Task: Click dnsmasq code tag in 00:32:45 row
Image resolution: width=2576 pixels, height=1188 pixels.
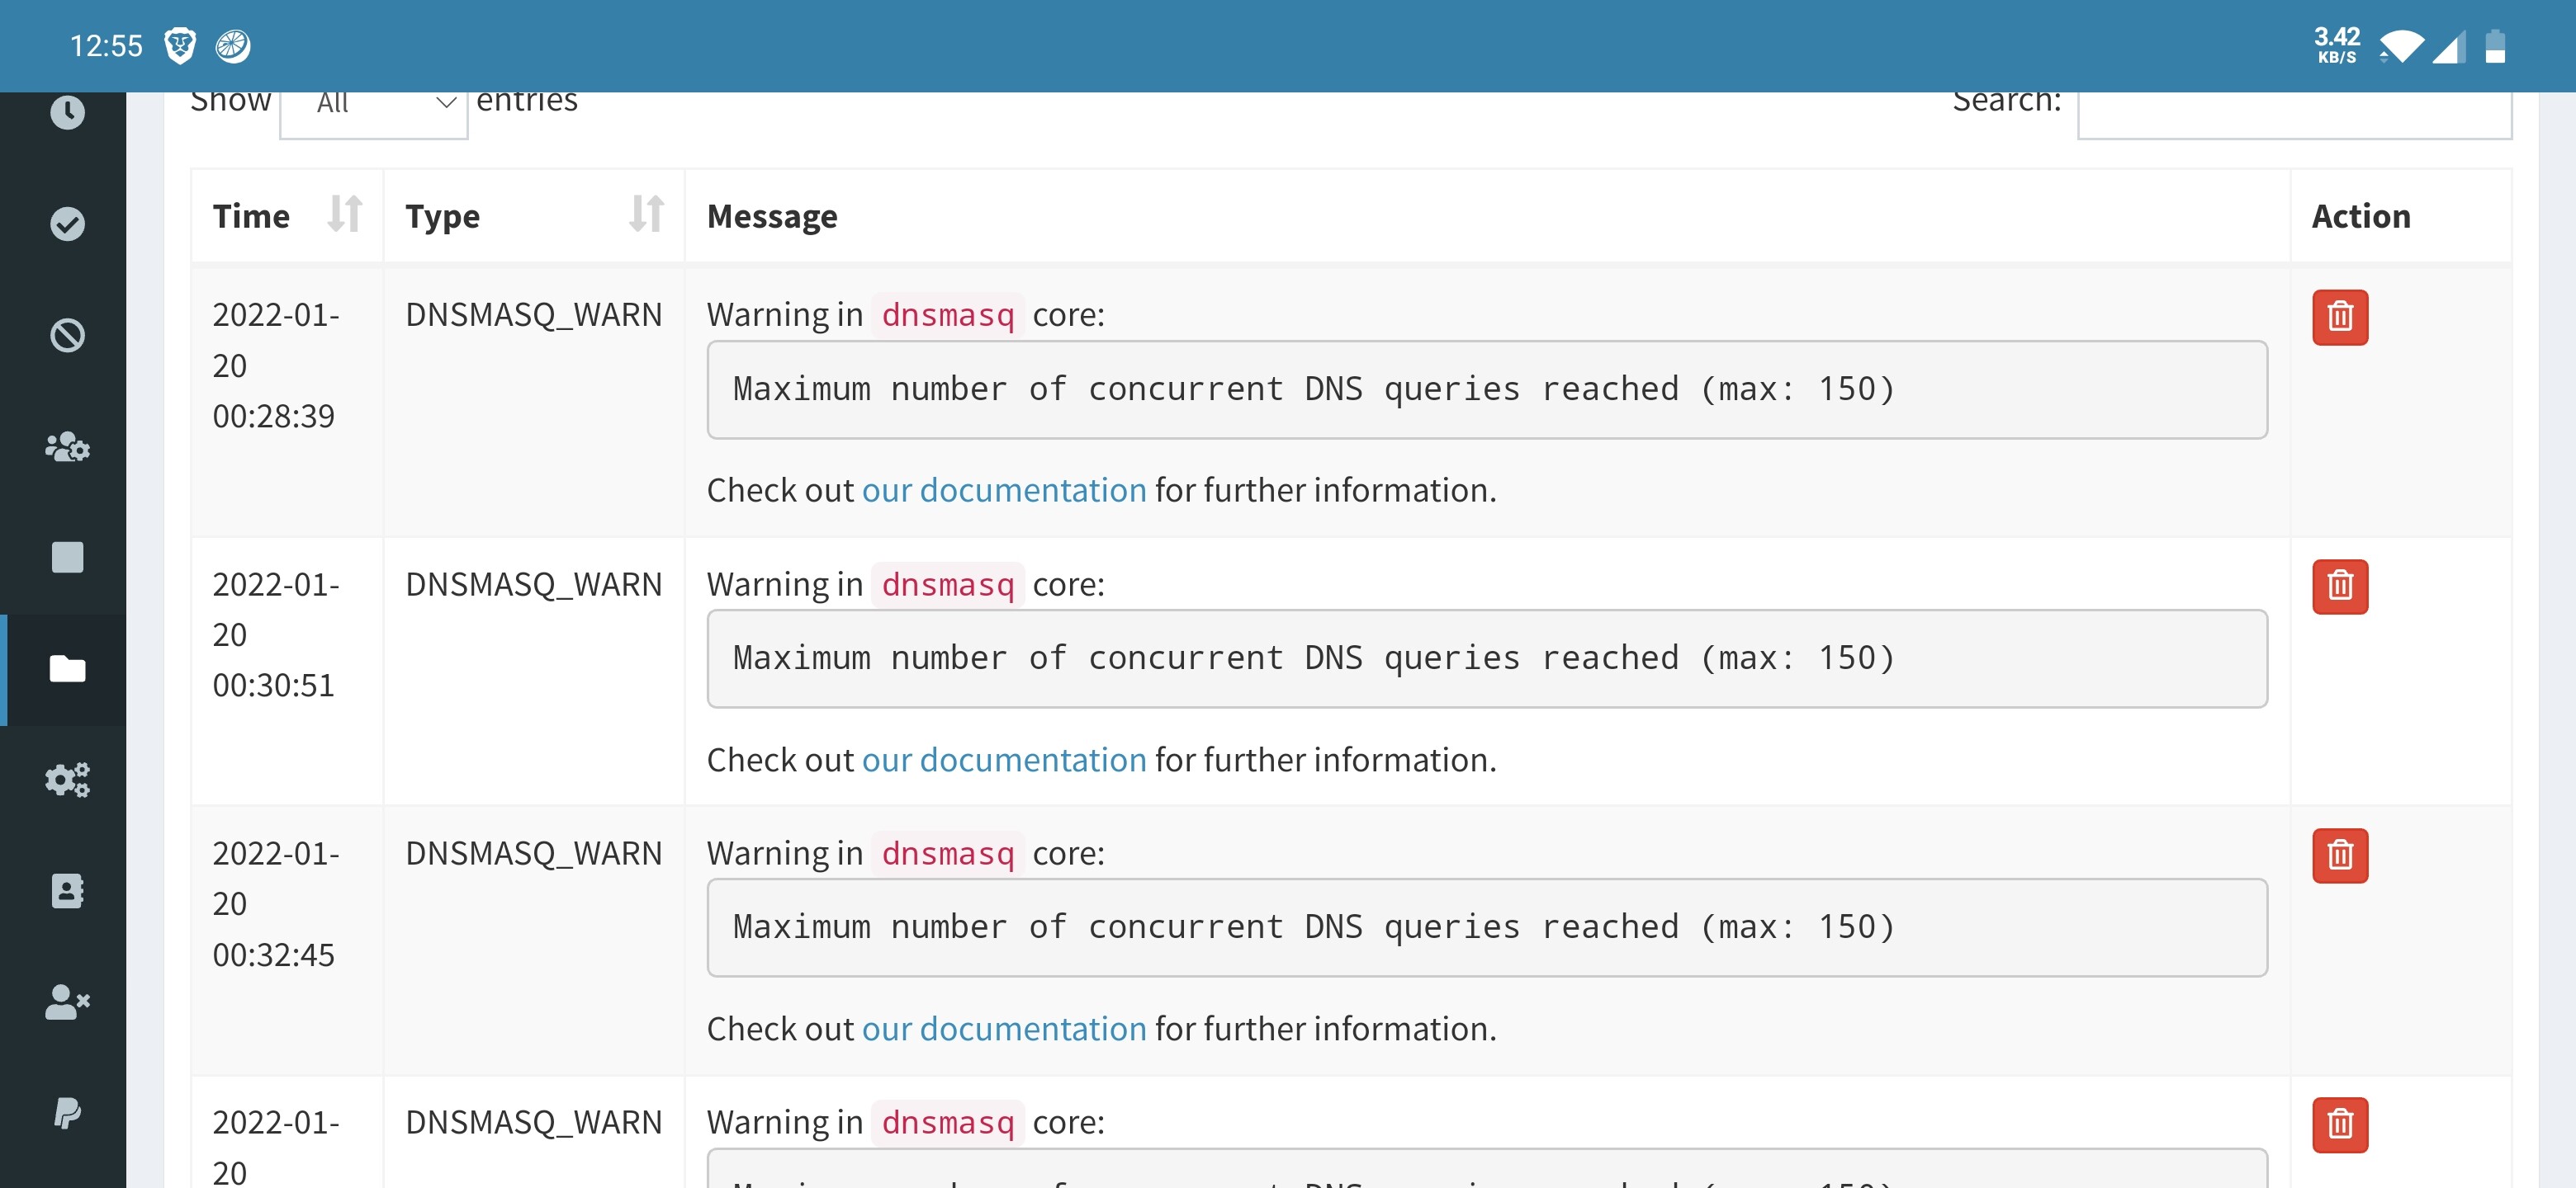Action: coord(948,854)
